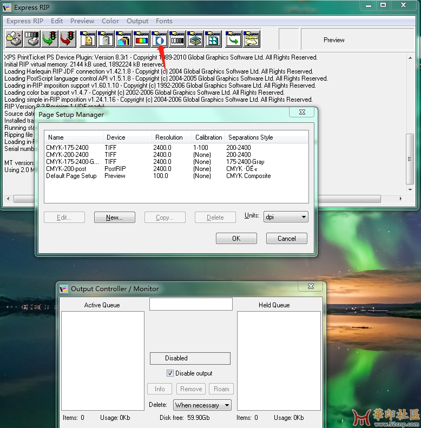Select the CMYK-200-2400 page setup row
Viewport: 421px width, 428px height.
tap(176, 155)
